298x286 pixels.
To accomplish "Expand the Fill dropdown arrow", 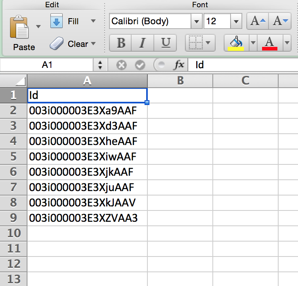I will [93, 21].
